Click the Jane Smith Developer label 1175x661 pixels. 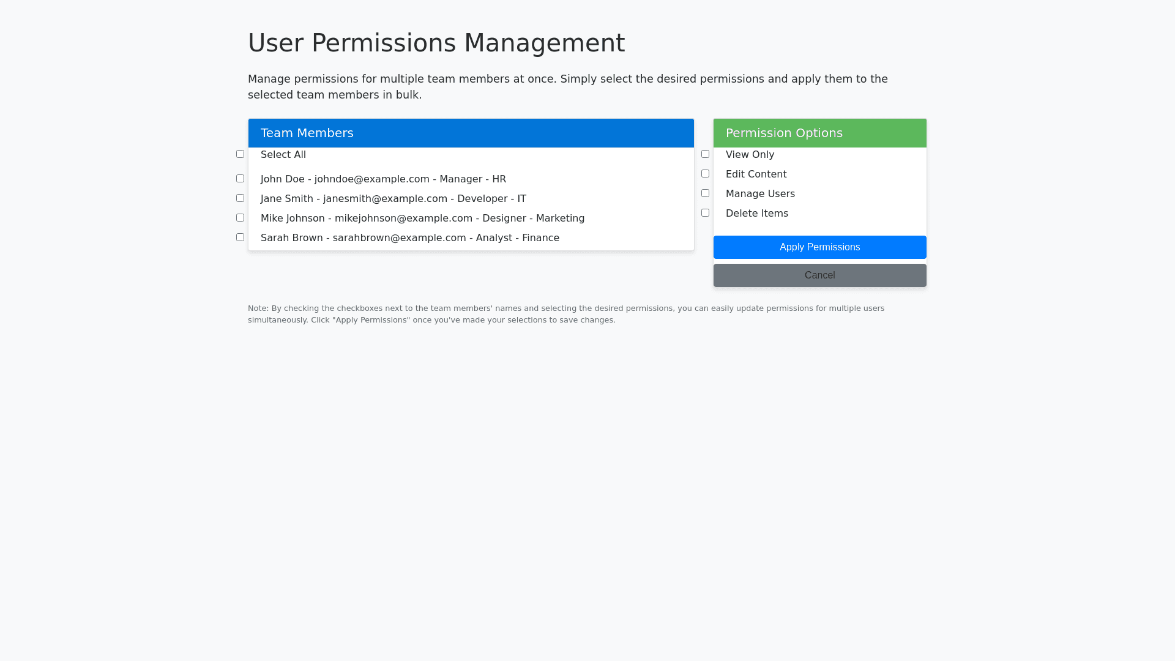coord(393,199)
